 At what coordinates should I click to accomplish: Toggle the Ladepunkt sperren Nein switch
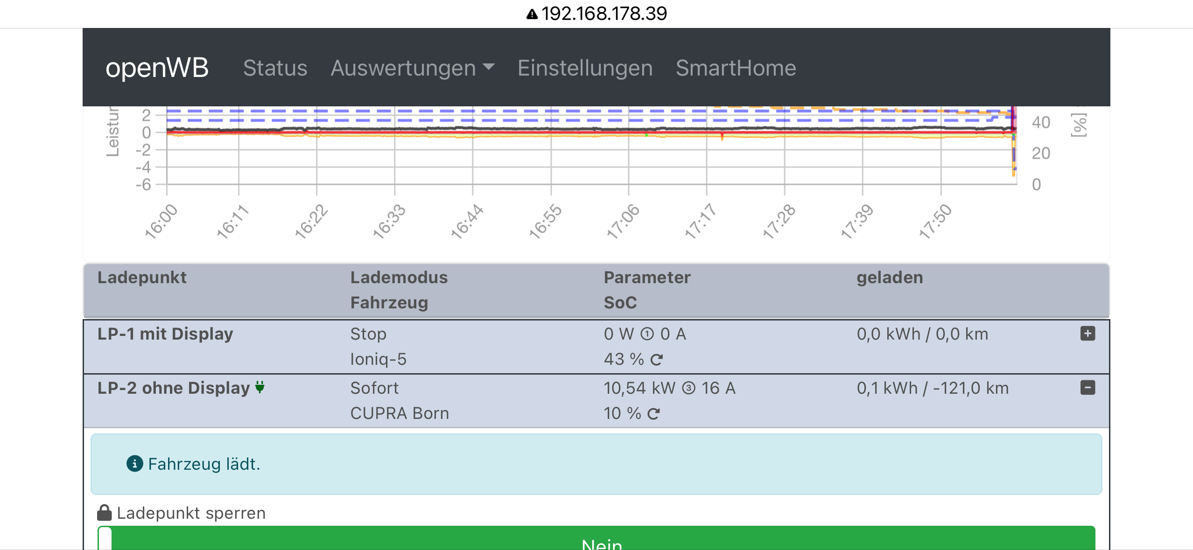click(602, 540)
